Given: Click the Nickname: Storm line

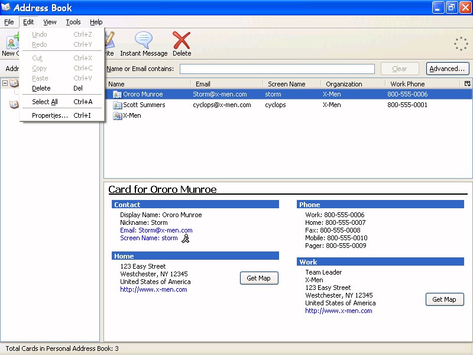Looking at the screenshot, I should coord(144,223).
